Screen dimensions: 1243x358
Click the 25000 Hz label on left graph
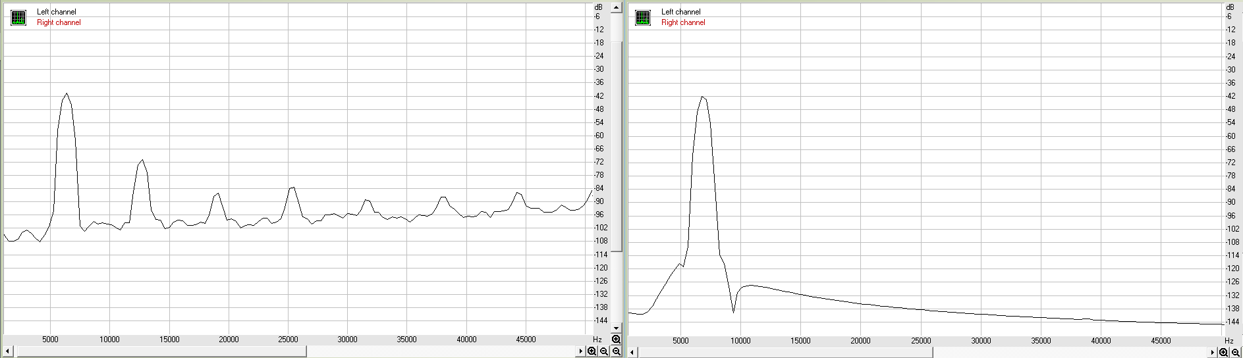288,340
